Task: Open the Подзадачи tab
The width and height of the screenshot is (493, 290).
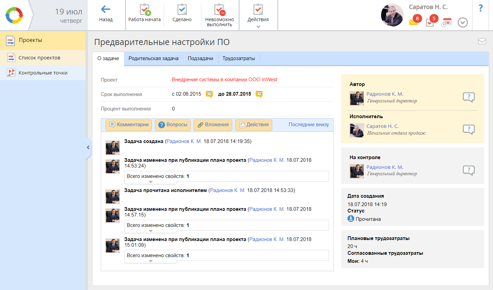Action: pyautogui.click(x=200, y=58)
